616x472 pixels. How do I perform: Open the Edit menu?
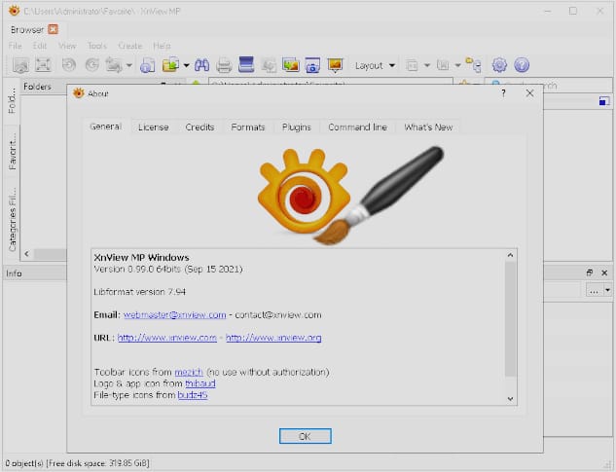40,46
